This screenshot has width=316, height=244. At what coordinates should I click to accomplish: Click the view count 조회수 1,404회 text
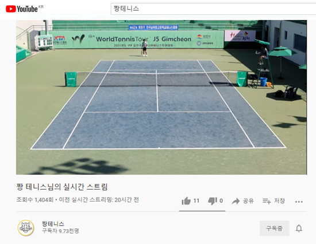point(34,200)
